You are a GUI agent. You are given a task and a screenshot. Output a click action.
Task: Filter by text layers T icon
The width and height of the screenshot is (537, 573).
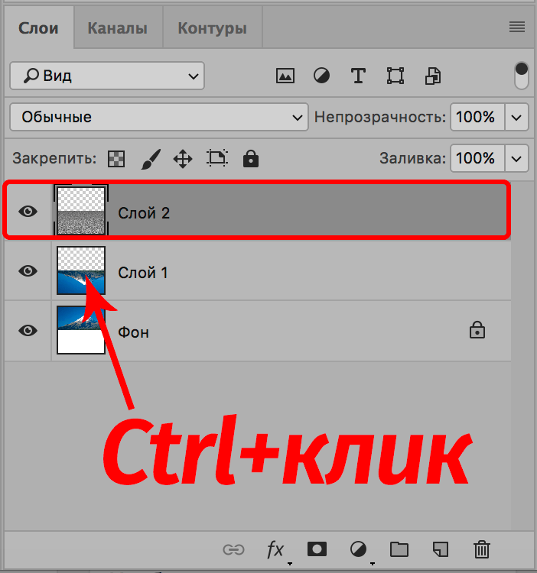[358, 76]
